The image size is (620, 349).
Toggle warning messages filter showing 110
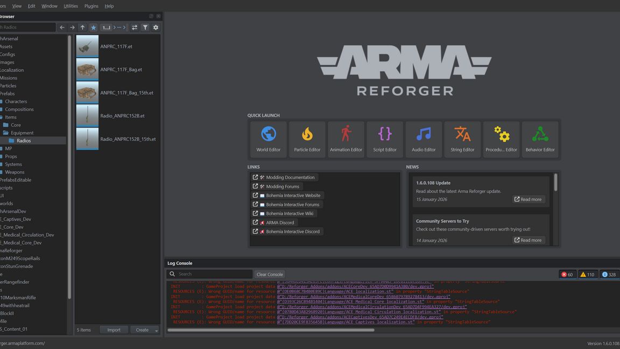(x=587, y=274)
